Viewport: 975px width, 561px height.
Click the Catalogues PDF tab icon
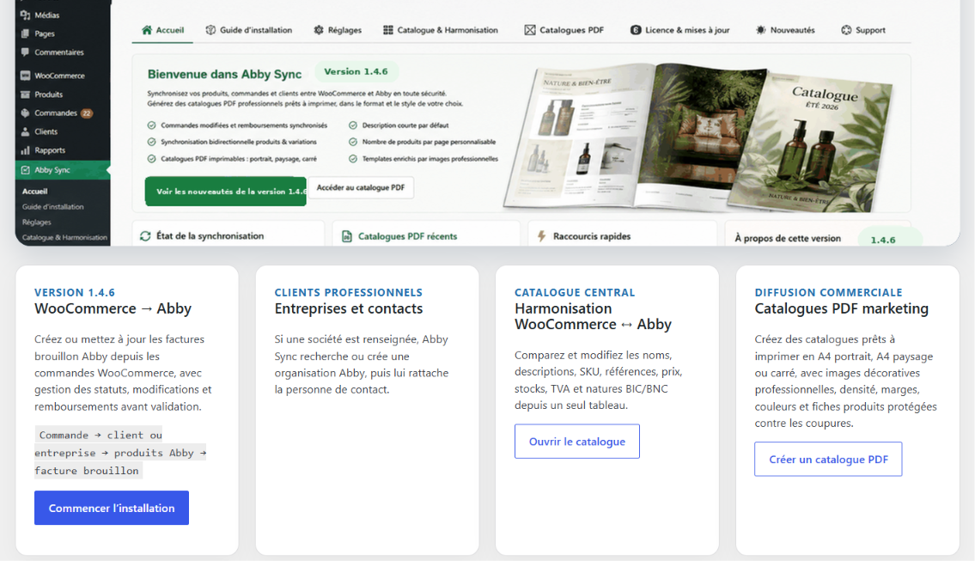point(530,30)
